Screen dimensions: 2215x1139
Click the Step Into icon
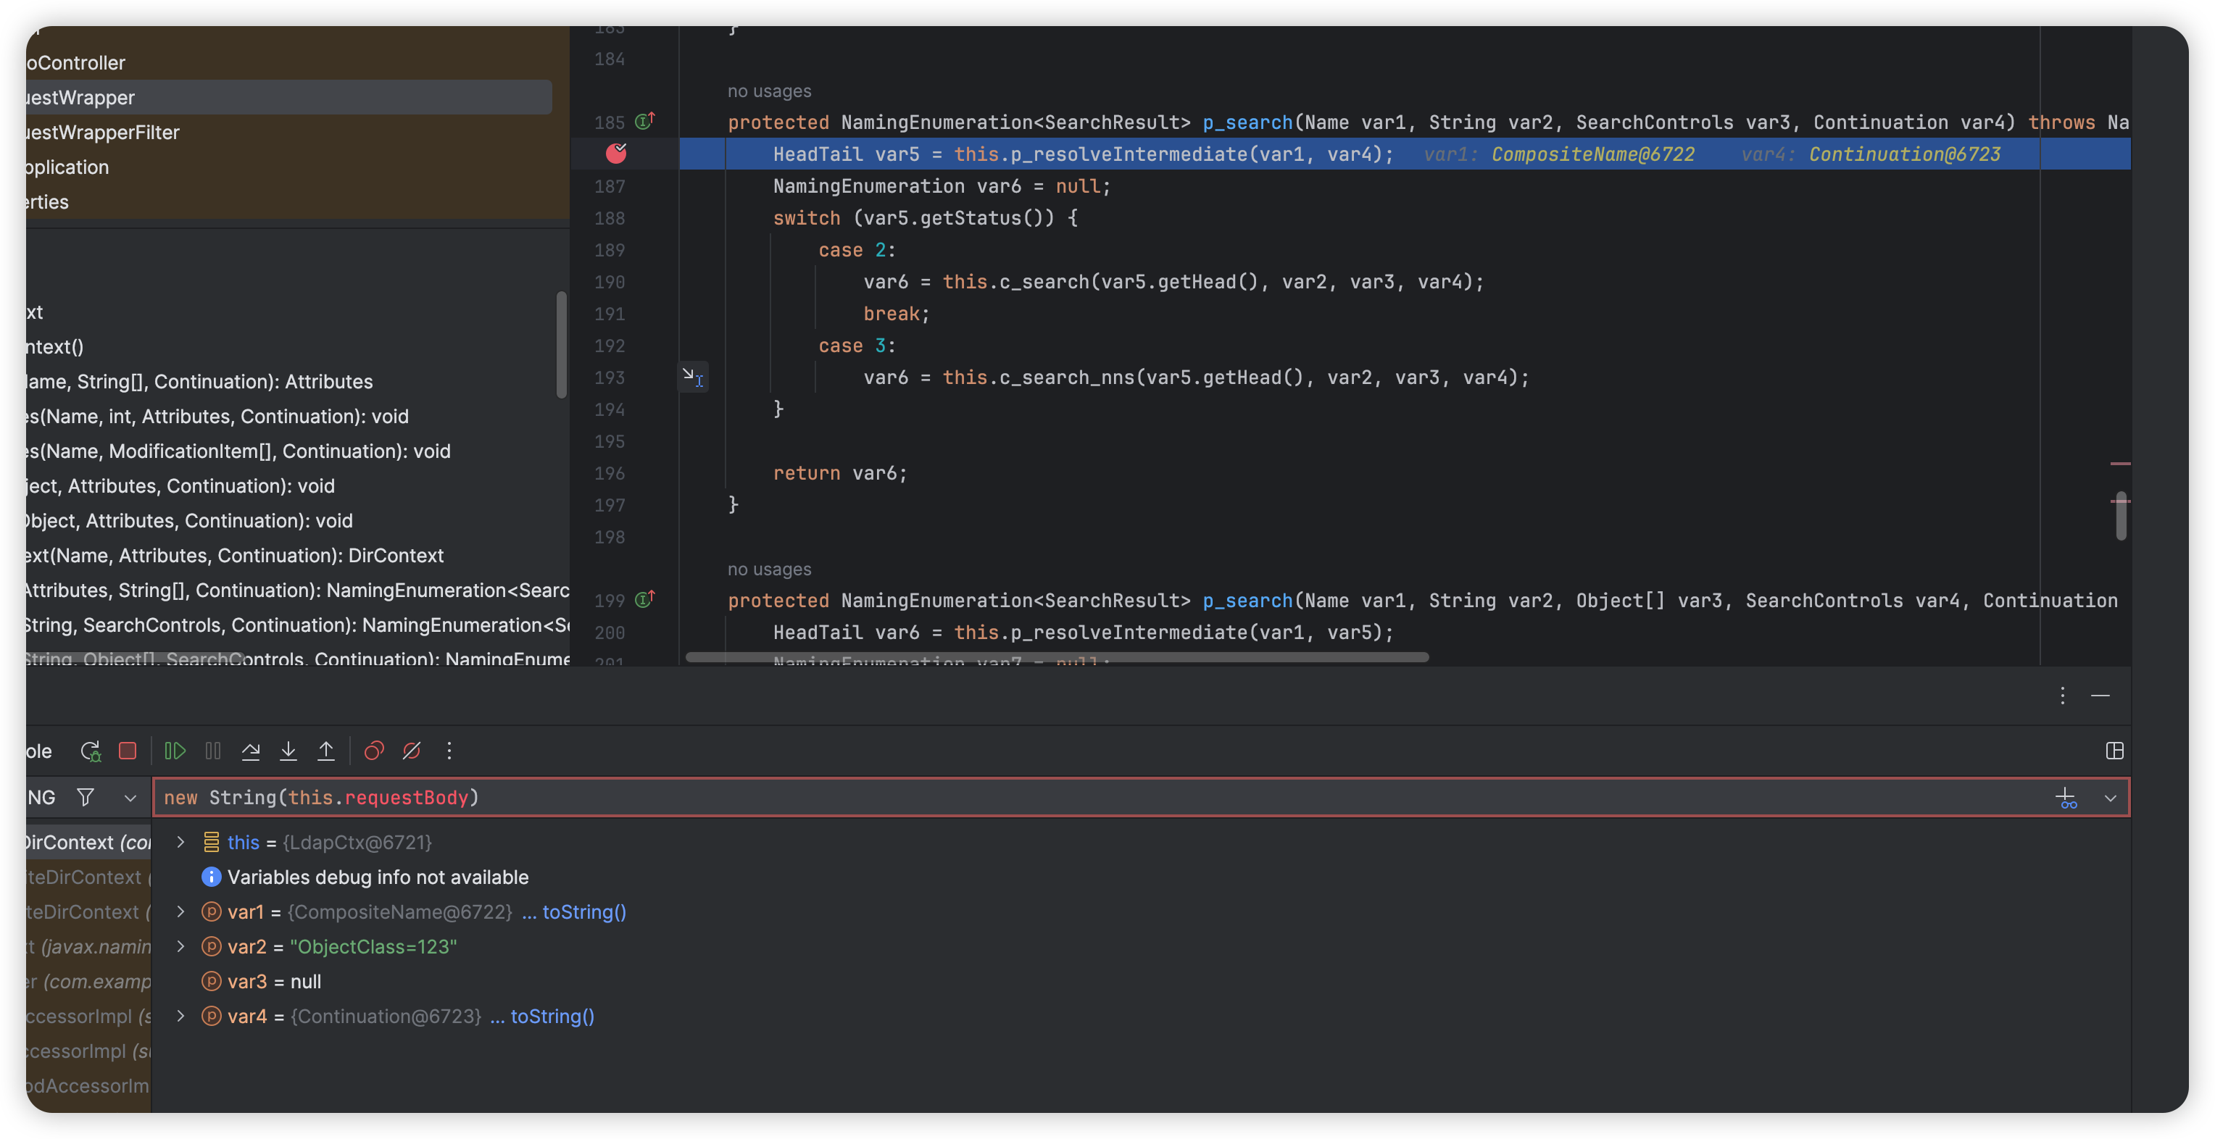(288, 751)
